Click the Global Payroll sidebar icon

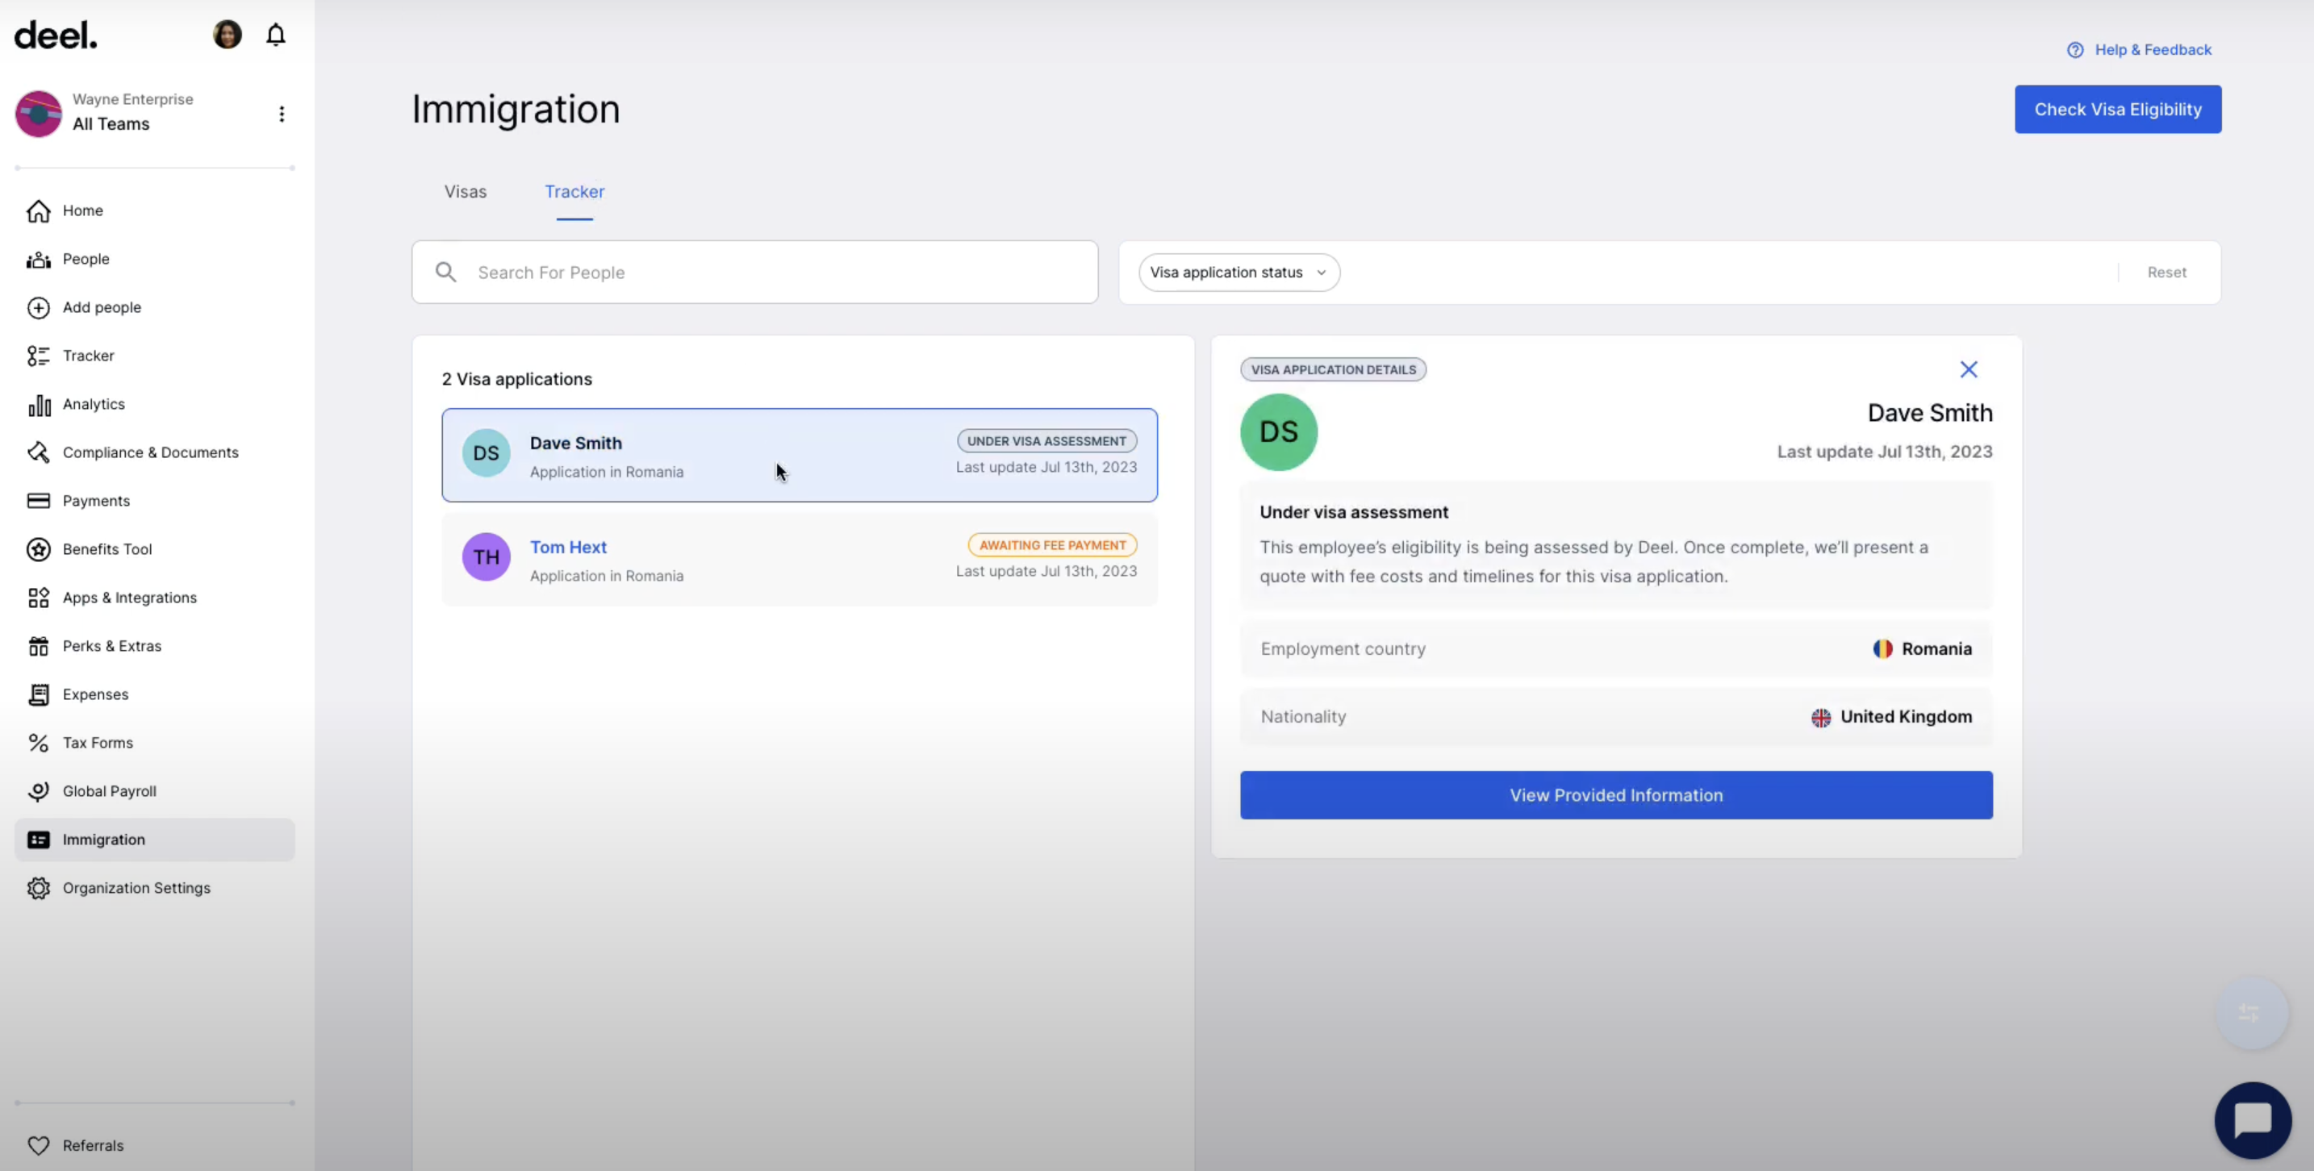[x=39, y=791]
